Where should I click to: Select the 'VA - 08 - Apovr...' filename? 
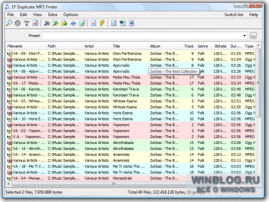pos(28,71)
